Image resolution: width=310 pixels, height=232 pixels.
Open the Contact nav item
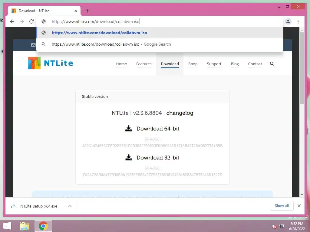tap(255, 64)
